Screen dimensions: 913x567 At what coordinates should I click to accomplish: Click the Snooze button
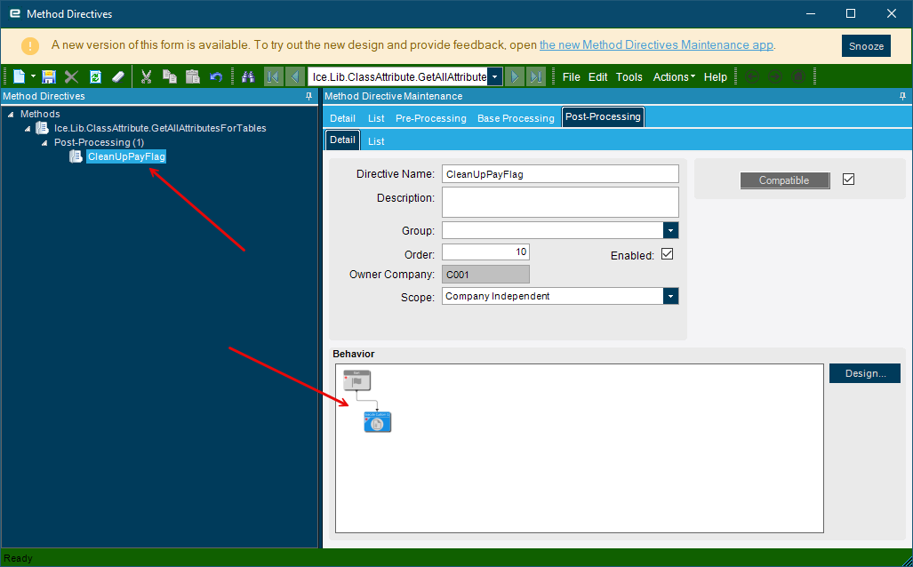click(866, 46)
